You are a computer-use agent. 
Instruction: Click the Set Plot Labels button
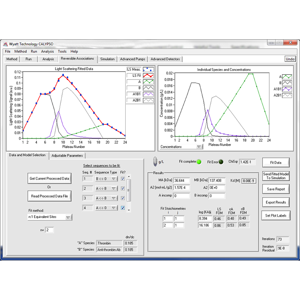(x=276, y=215)
